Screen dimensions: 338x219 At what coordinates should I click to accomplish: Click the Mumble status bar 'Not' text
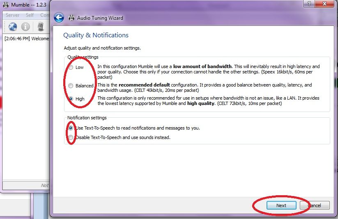[x=45, y=185]
